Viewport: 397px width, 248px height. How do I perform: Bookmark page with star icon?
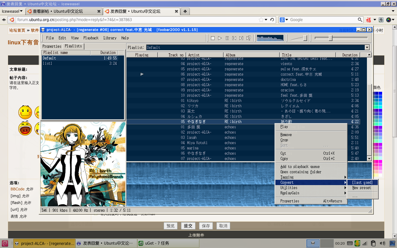point(261,20)
